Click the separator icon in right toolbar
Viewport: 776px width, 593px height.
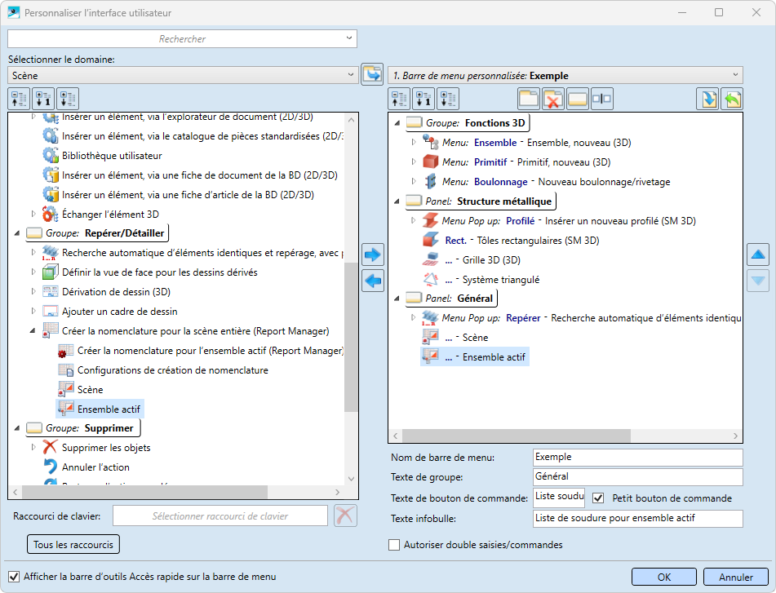click(x=601, y=100)
